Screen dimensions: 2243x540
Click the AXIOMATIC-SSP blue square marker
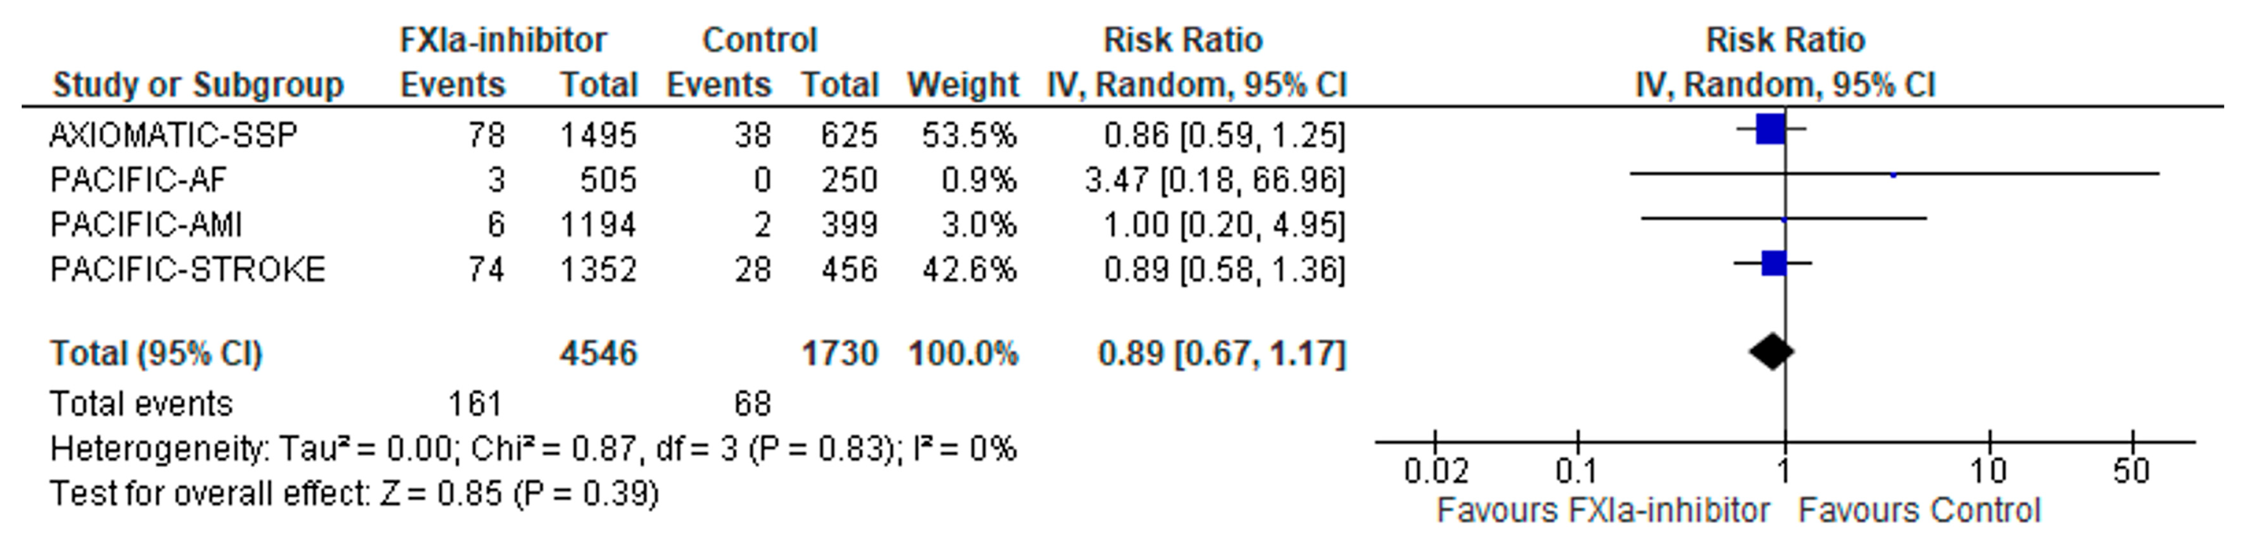[x=1770, y=129]
